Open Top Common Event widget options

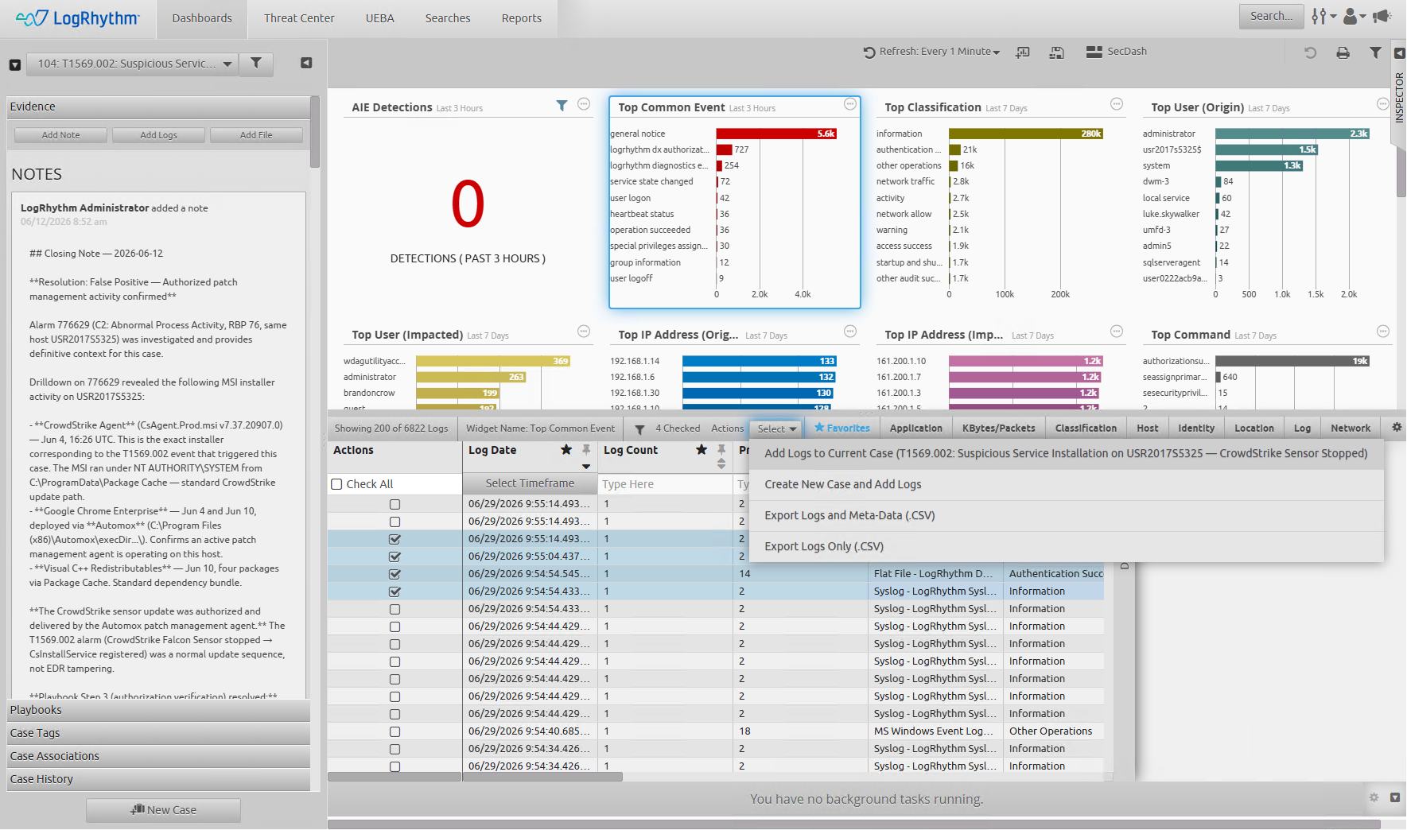[850, 104]
